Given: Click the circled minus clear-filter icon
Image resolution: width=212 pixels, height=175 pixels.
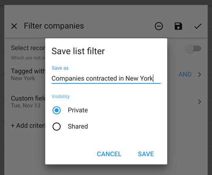Looking at the screenshot, I should tap(159, 26).
